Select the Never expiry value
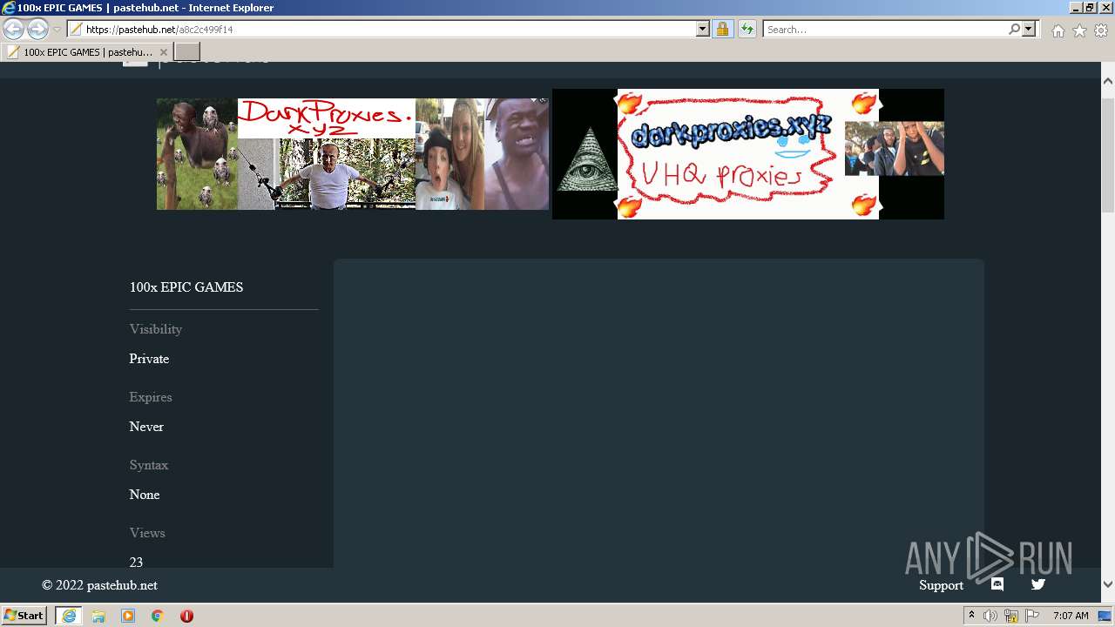The image size is (1115, 627). [146, 427]
